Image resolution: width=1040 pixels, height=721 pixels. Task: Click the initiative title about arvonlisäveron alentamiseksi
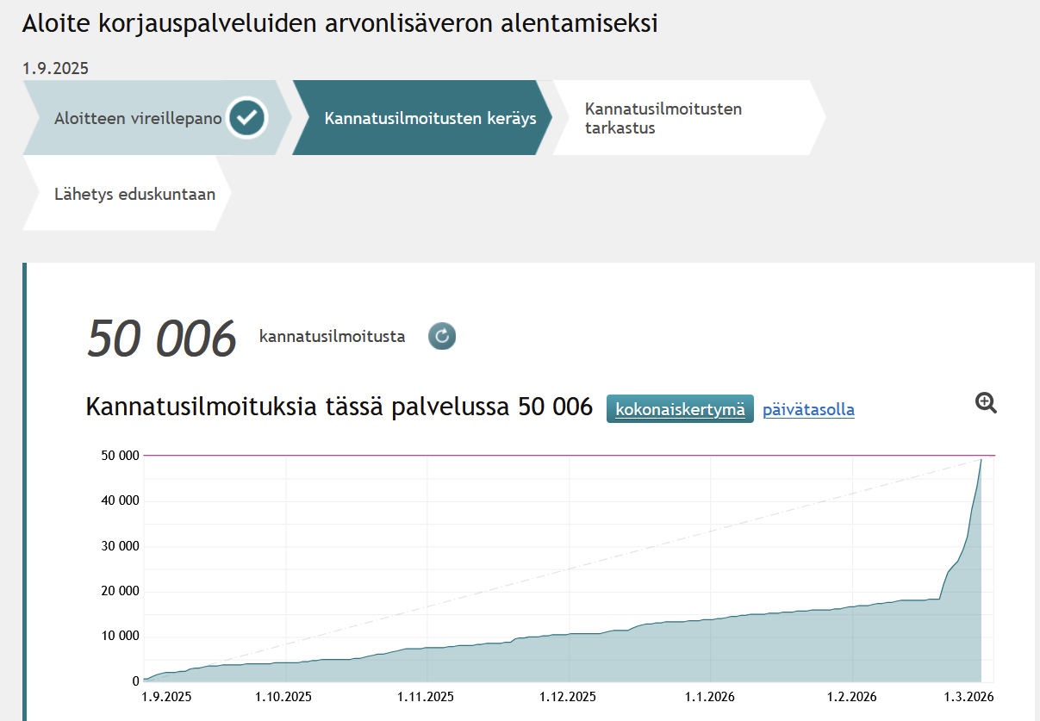point(339,24)
